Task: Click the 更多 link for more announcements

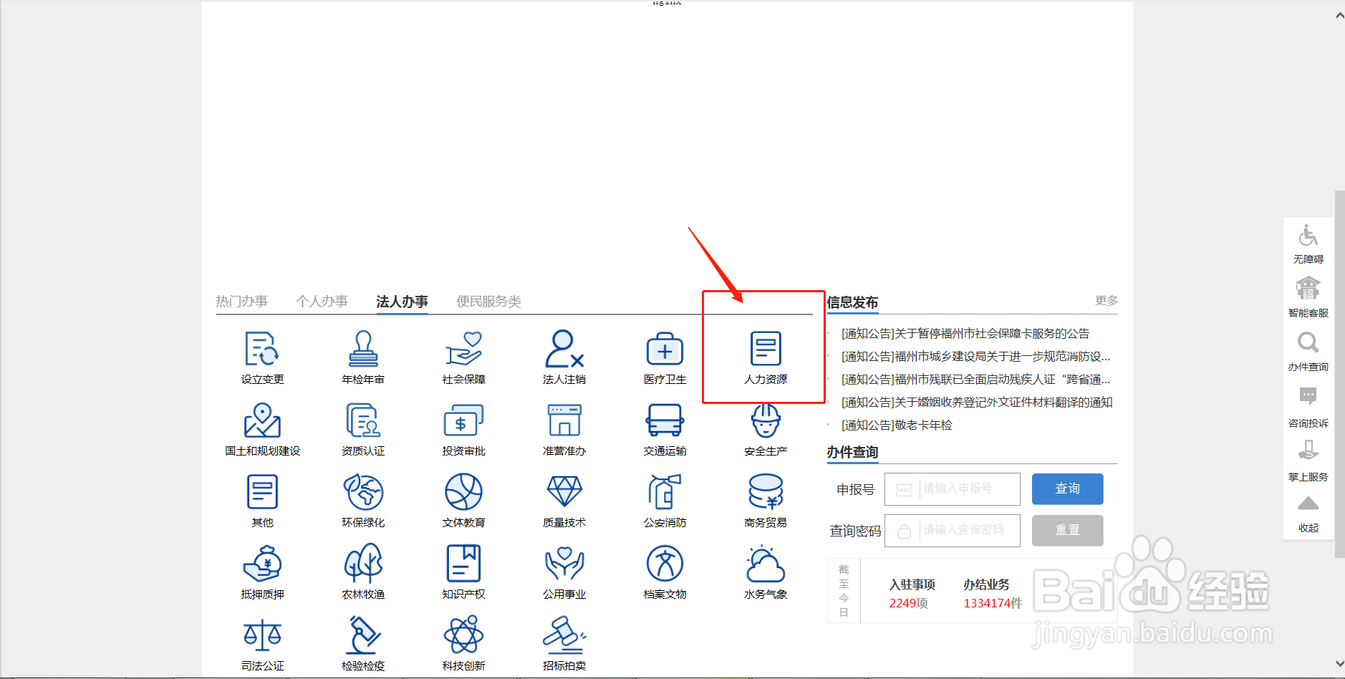Action: 1106,301
